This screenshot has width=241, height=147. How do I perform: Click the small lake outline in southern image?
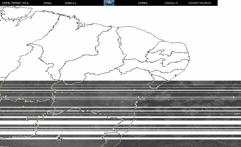(x=59, y=138)
